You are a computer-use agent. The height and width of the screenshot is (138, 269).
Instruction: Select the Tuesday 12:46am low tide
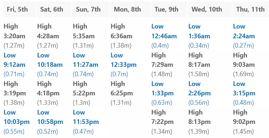[x=164, y=36]
